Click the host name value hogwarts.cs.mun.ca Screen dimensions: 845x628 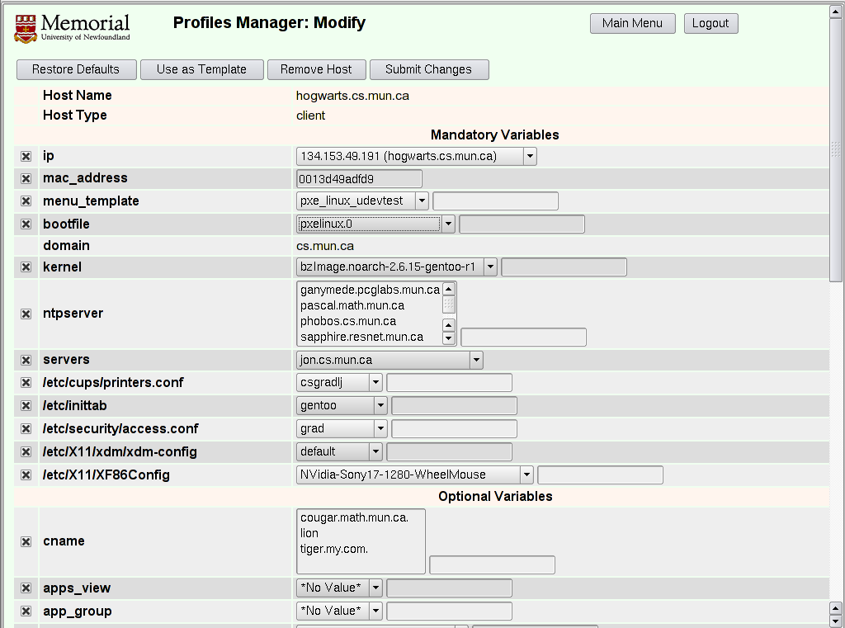(x=352, y=96)
